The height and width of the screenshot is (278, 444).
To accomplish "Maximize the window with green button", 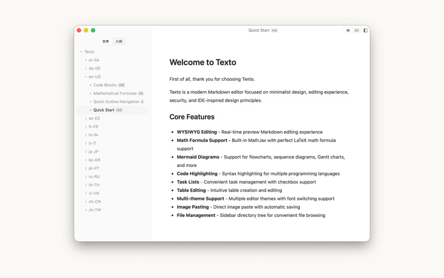I will 93,31.
